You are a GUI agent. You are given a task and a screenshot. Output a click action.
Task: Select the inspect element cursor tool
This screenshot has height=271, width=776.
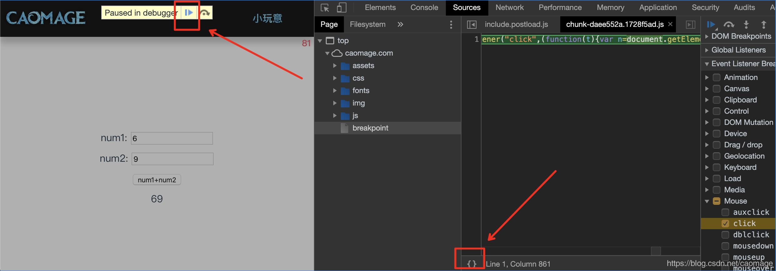click(x=325, y=8)
